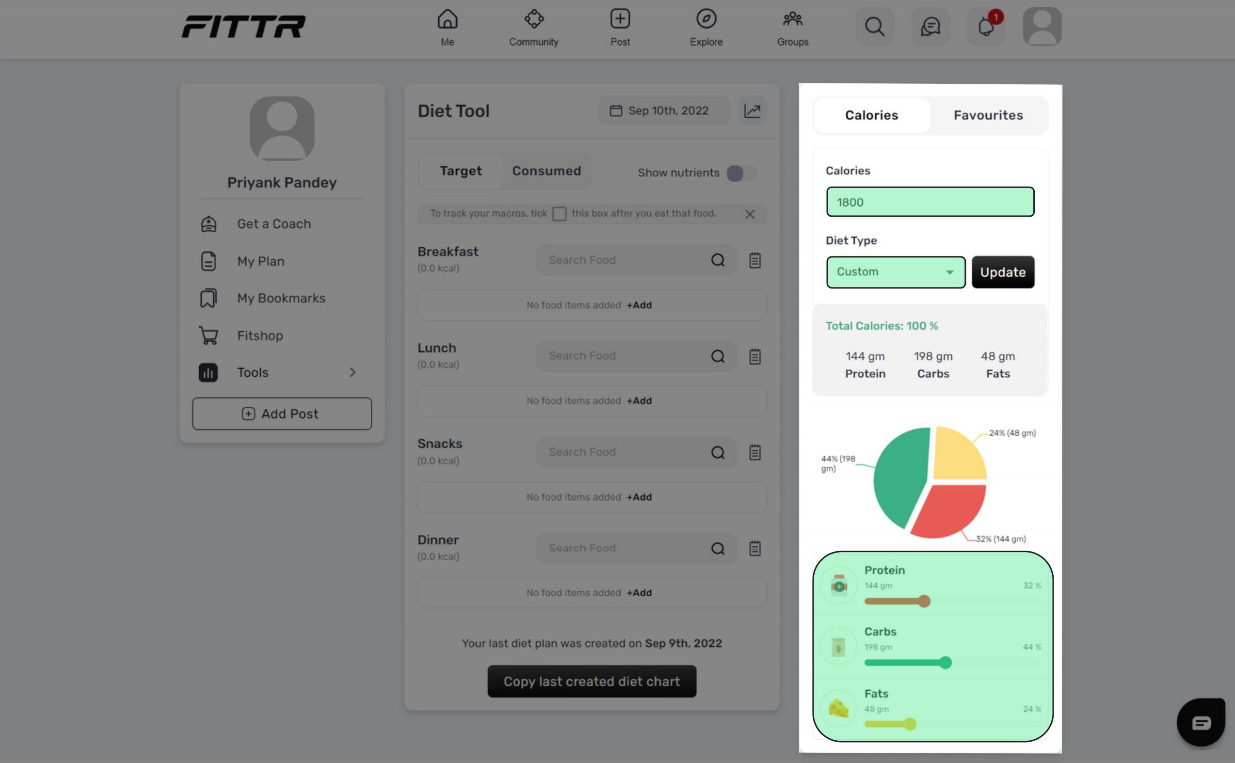1235x763 pixels.
Task: Click the Update button
Action: pyautogui.click(x=1003, y=272)
